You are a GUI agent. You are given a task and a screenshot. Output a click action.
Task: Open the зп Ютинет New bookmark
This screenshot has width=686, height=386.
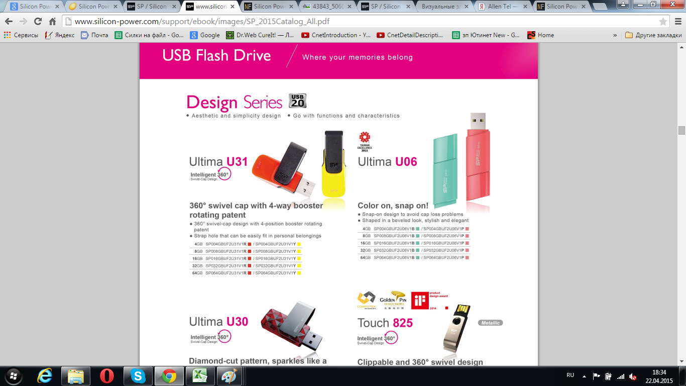[x=486, y=35]
